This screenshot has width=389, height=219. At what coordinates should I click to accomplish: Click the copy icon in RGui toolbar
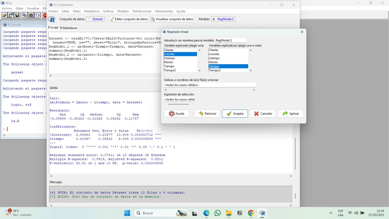25,15
